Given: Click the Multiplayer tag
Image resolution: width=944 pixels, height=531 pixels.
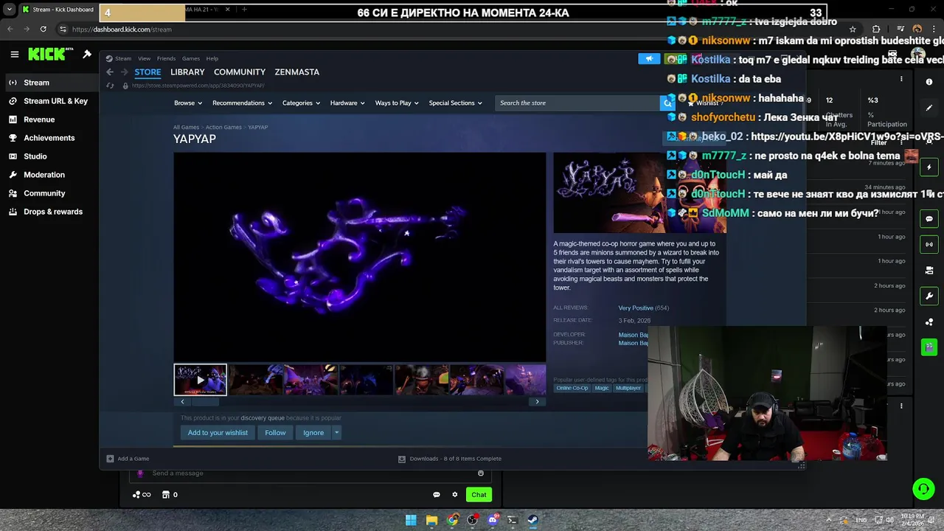Looking at the screenshot, I should tap(628, 388).
